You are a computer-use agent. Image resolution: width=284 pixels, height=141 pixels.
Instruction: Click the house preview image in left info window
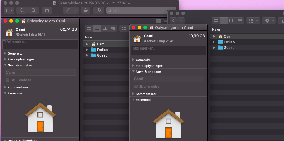point(40,117)
